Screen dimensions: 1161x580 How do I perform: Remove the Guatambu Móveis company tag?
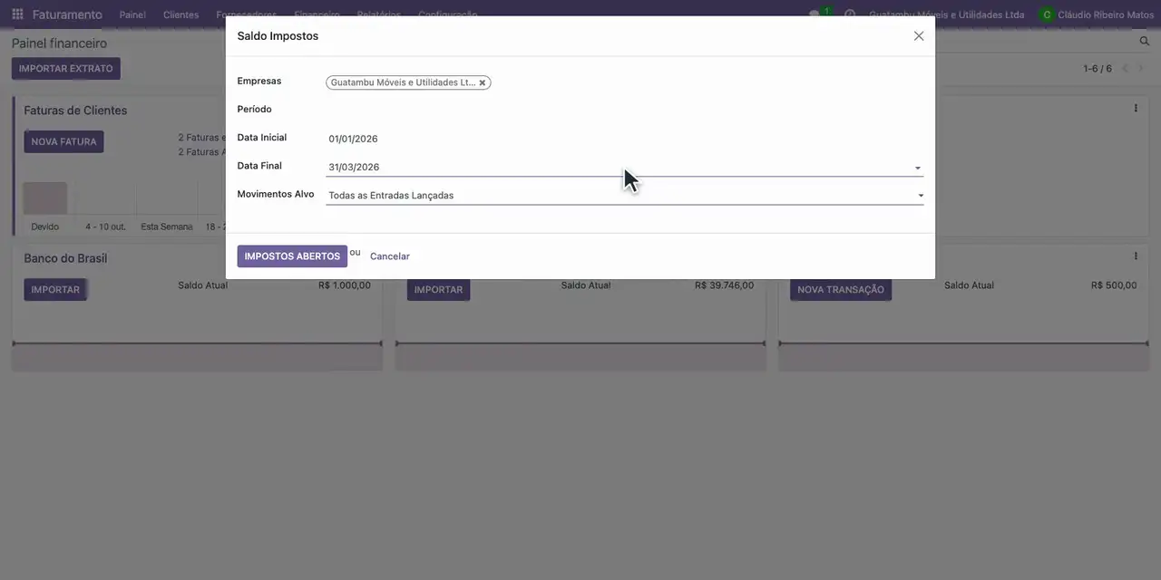[483, 82]
